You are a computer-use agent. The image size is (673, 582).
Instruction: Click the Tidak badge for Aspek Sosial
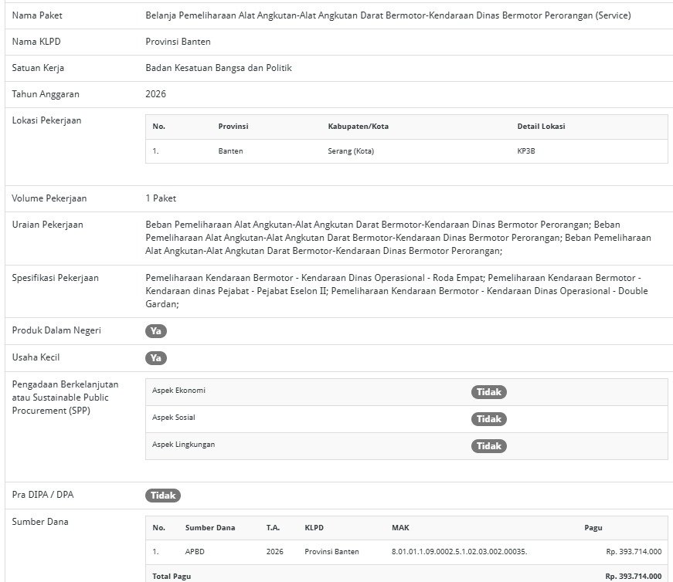488,419
